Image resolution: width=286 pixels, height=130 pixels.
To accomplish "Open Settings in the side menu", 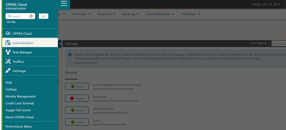I will point(11,89).
